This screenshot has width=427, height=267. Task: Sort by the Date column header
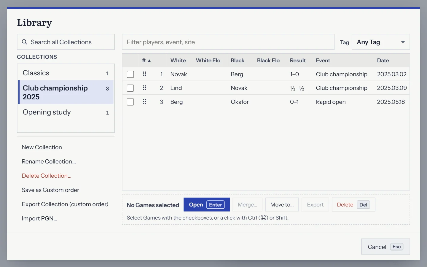click(383, 61)
